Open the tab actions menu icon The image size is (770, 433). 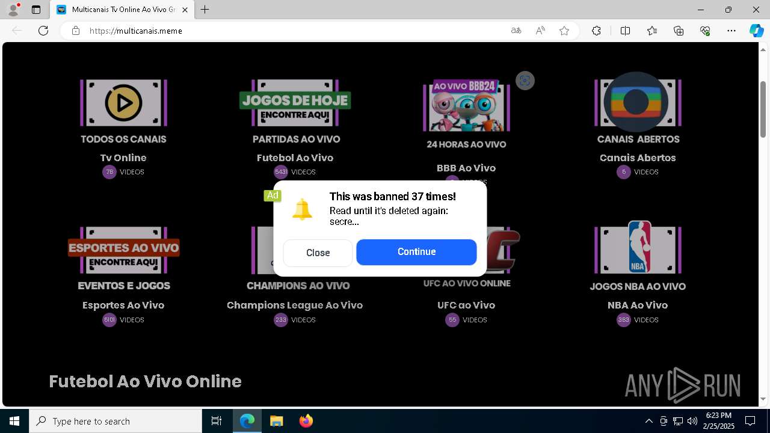click(36, 10)
